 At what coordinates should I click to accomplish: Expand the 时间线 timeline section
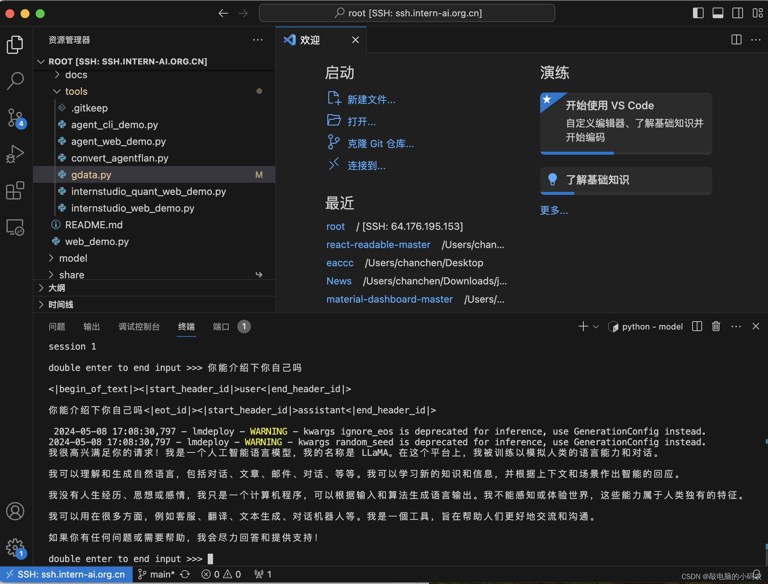[x=154, y=305]
